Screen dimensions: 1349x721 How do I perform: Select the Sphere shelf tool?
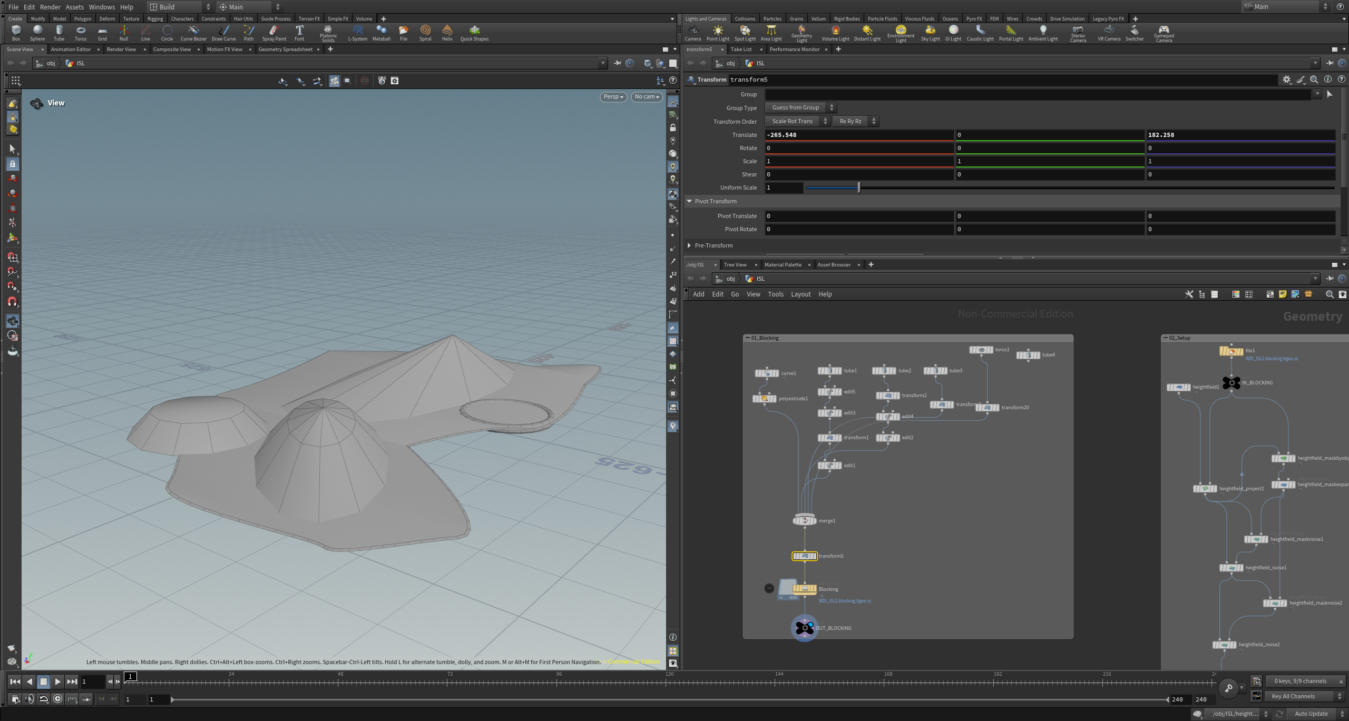point(37,33)
